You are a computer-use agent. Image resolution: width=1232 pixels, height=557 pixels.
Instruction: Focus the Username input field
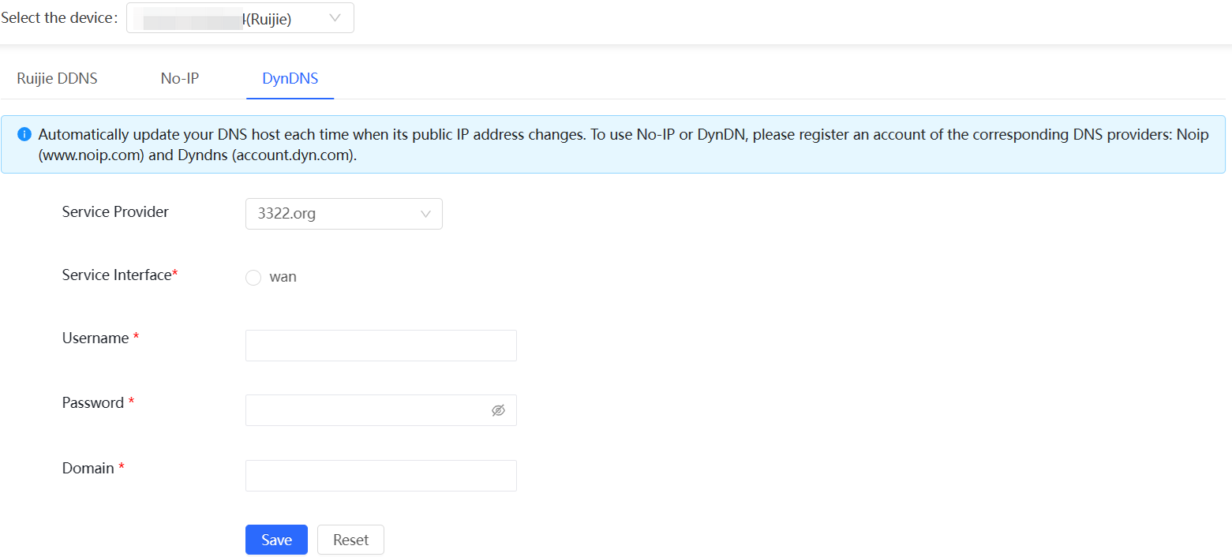(380, 346)
